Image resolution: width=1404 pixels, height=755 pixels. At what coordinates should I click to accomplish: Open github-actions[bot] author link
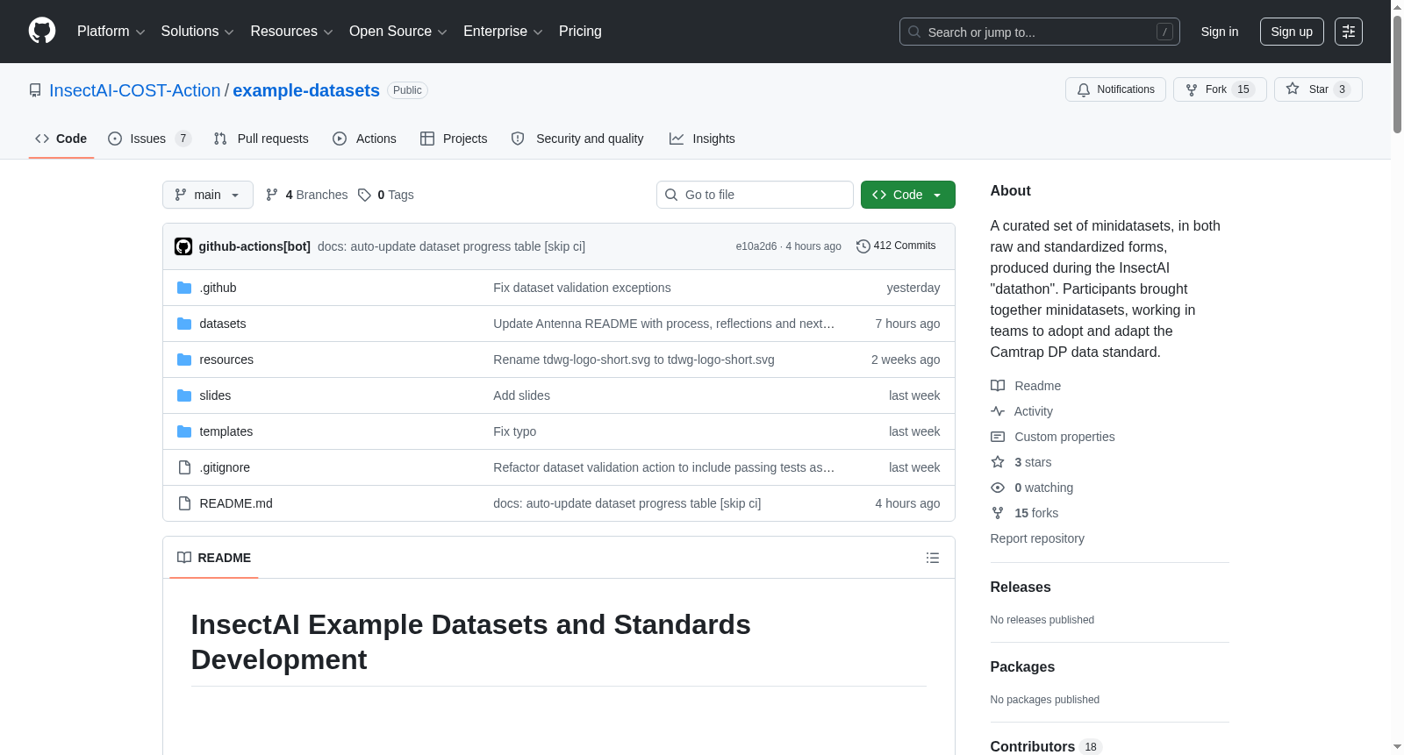pyautogui.click(x=254, y=246)
